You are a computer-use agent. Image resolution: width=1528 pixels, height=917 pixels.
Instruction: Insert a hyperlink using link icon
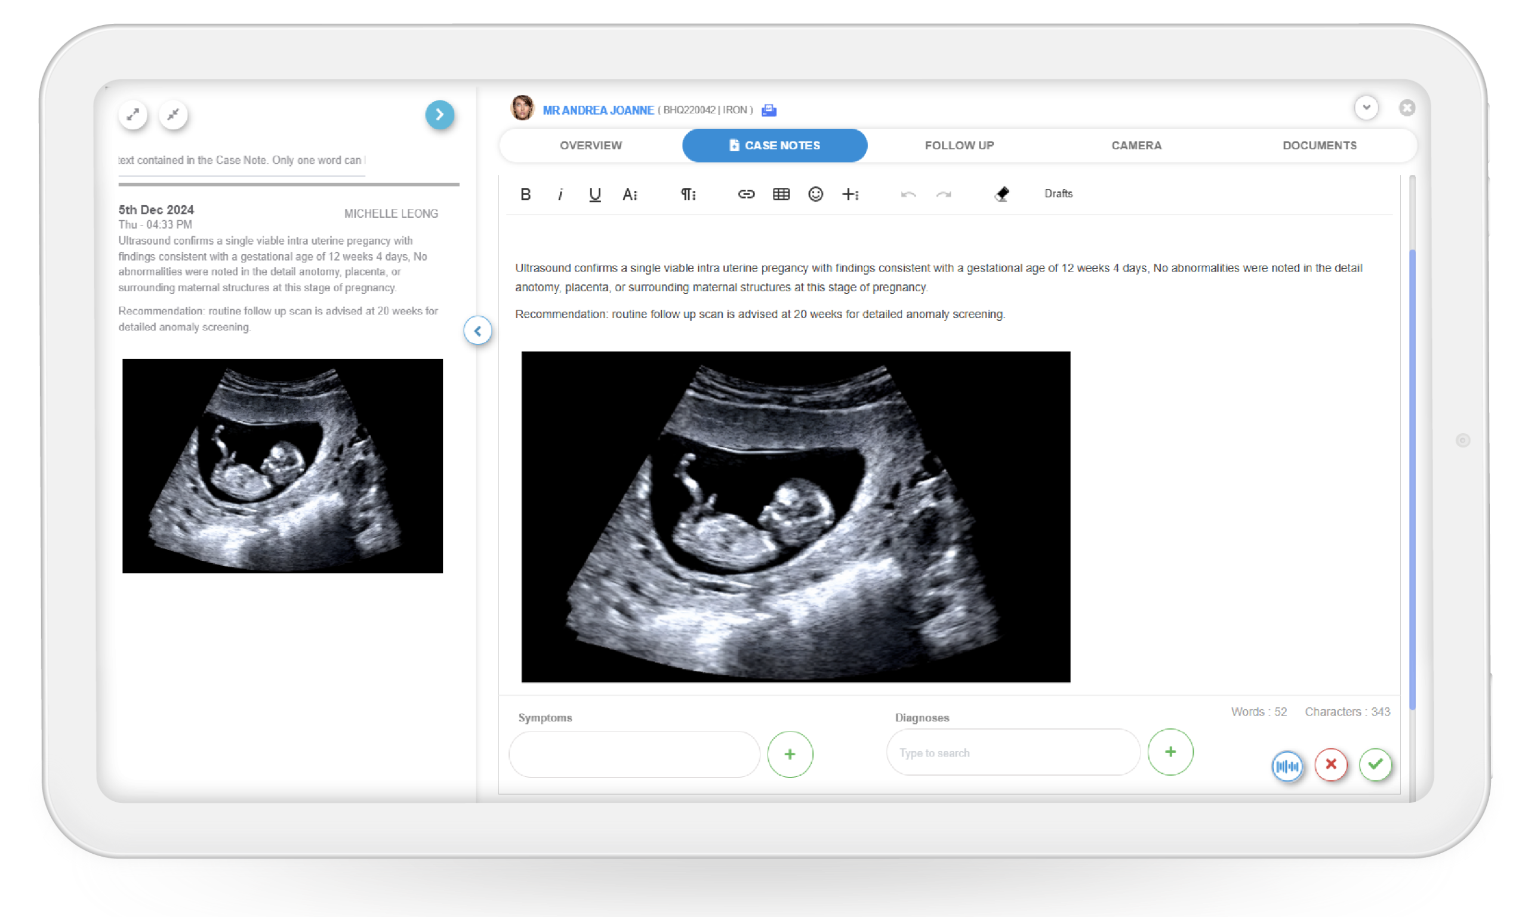pyautogui.click(x=746, y=194)
